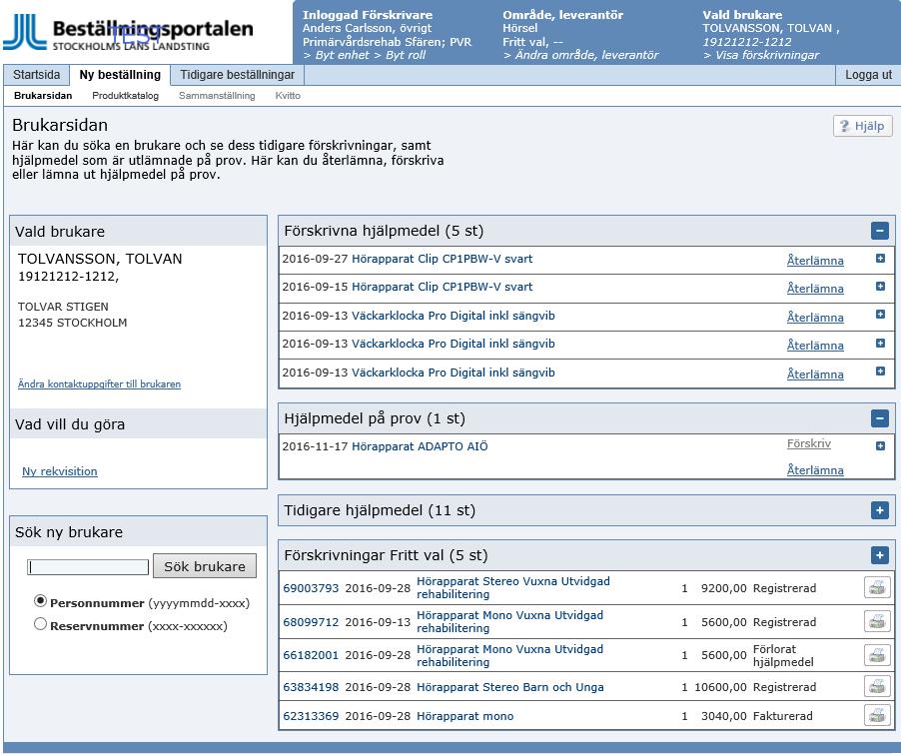Print prescription 63834198 with its printer icon

(x=877, y=687)
